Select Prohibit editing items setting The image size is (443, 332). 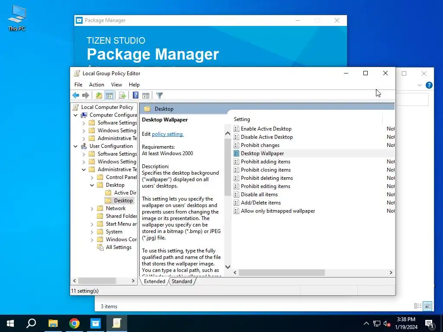266,186
